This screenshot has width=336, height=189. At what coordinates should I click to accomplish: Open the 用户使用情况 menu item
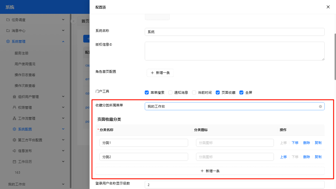click(25, 64)
